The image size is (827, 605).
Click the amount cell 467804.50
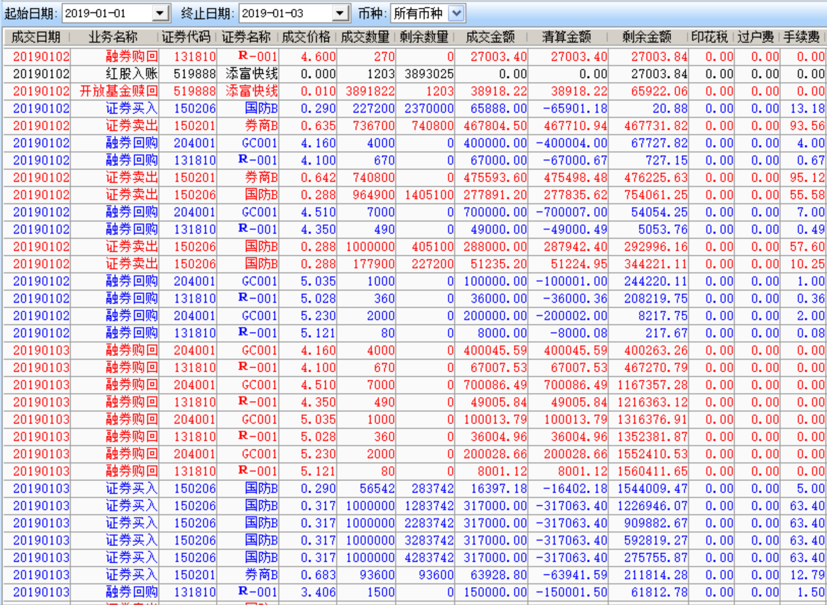click(x=491, y=125)
